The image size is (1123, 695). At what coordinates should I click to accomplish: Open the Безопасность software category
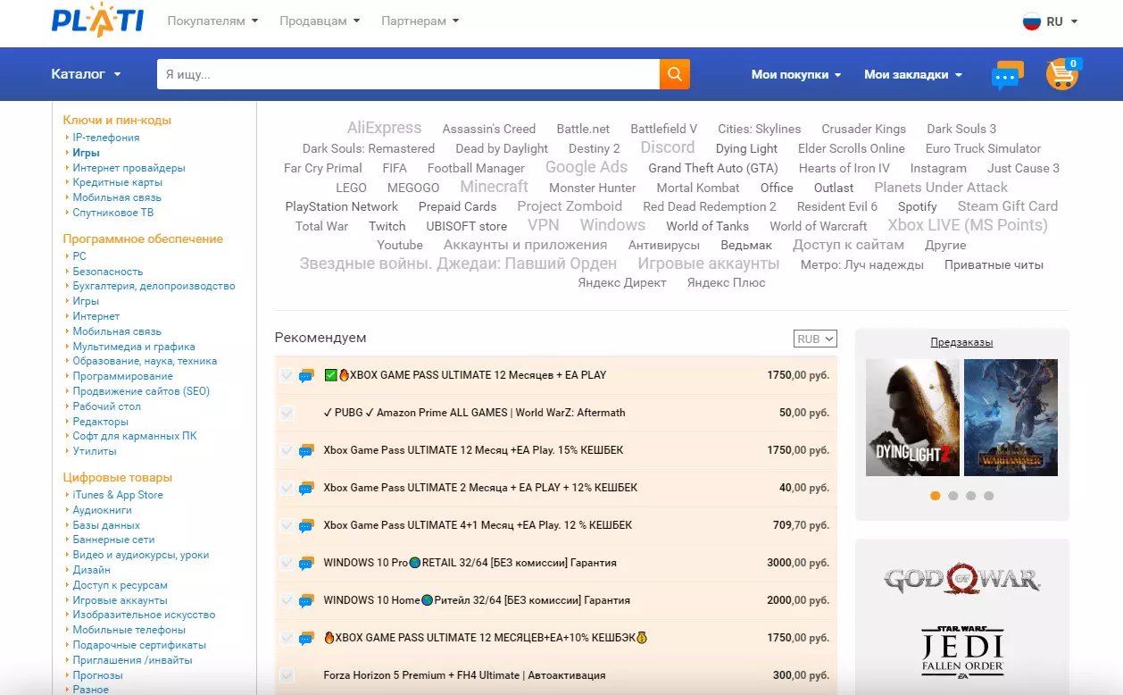[x=107, y=271]
